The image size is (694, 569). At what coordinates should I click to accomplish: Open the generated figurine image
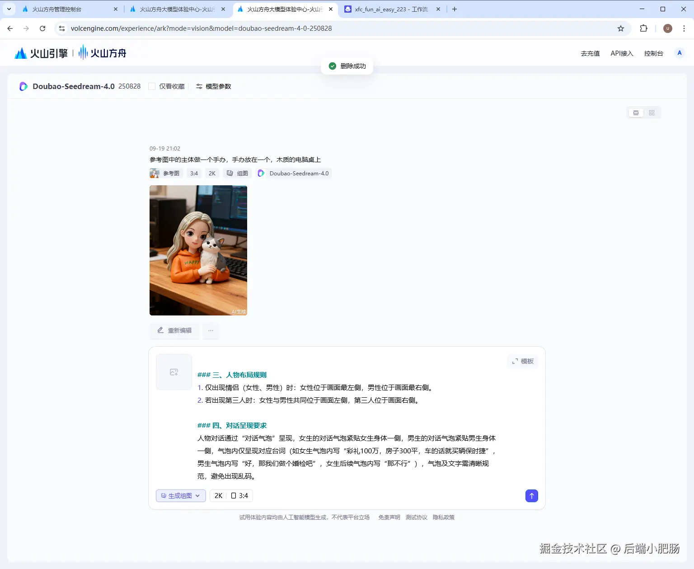pos(198,250)
